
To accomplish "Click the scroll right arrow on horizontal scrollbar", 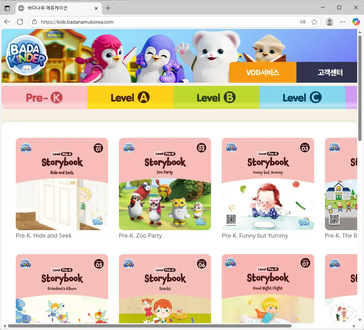I will pos(354,326).
